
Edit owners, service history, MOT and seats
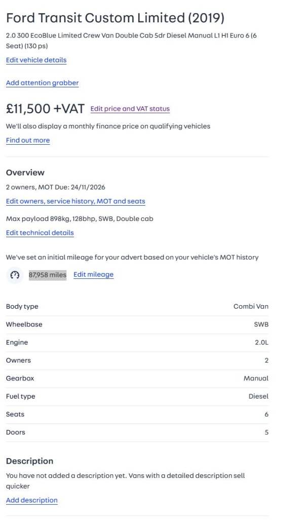click(x=75, y=201)
